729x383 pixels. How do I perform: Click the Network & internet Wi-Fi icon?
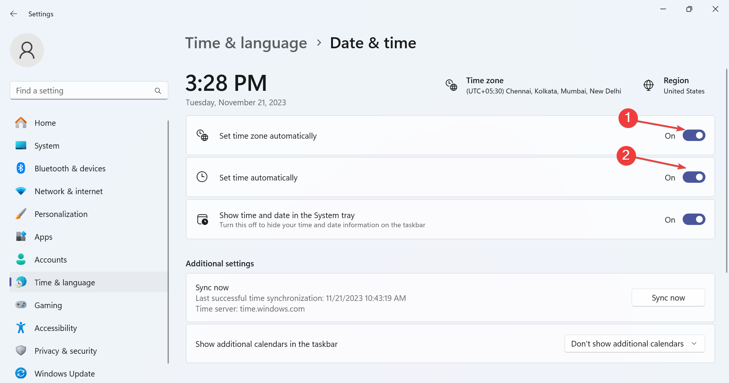click(x=21, y=191)
